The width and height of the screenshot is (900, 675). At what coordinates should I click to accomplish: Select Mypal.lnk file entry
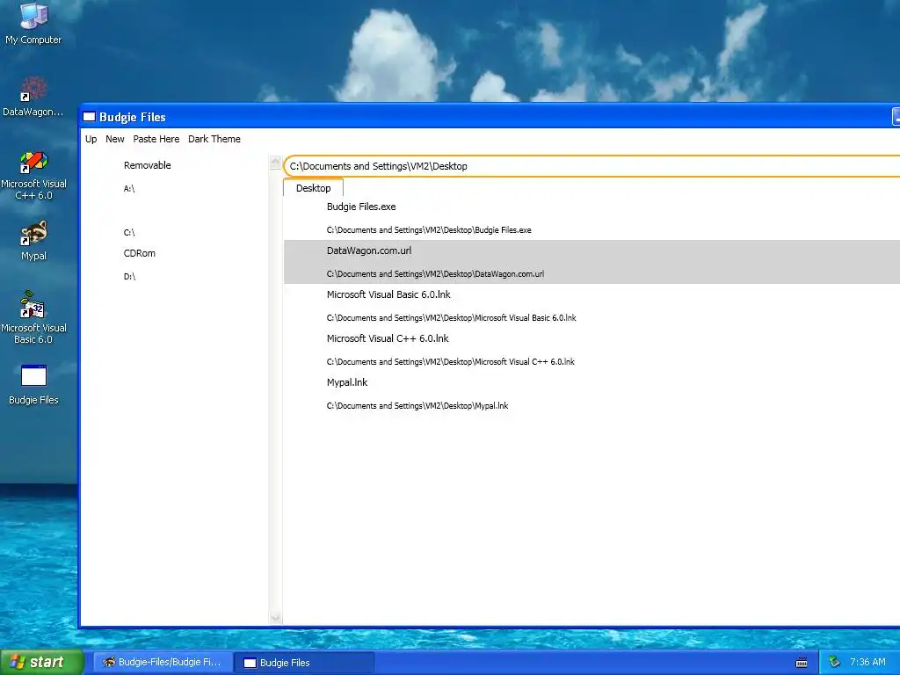coord(346,382)
